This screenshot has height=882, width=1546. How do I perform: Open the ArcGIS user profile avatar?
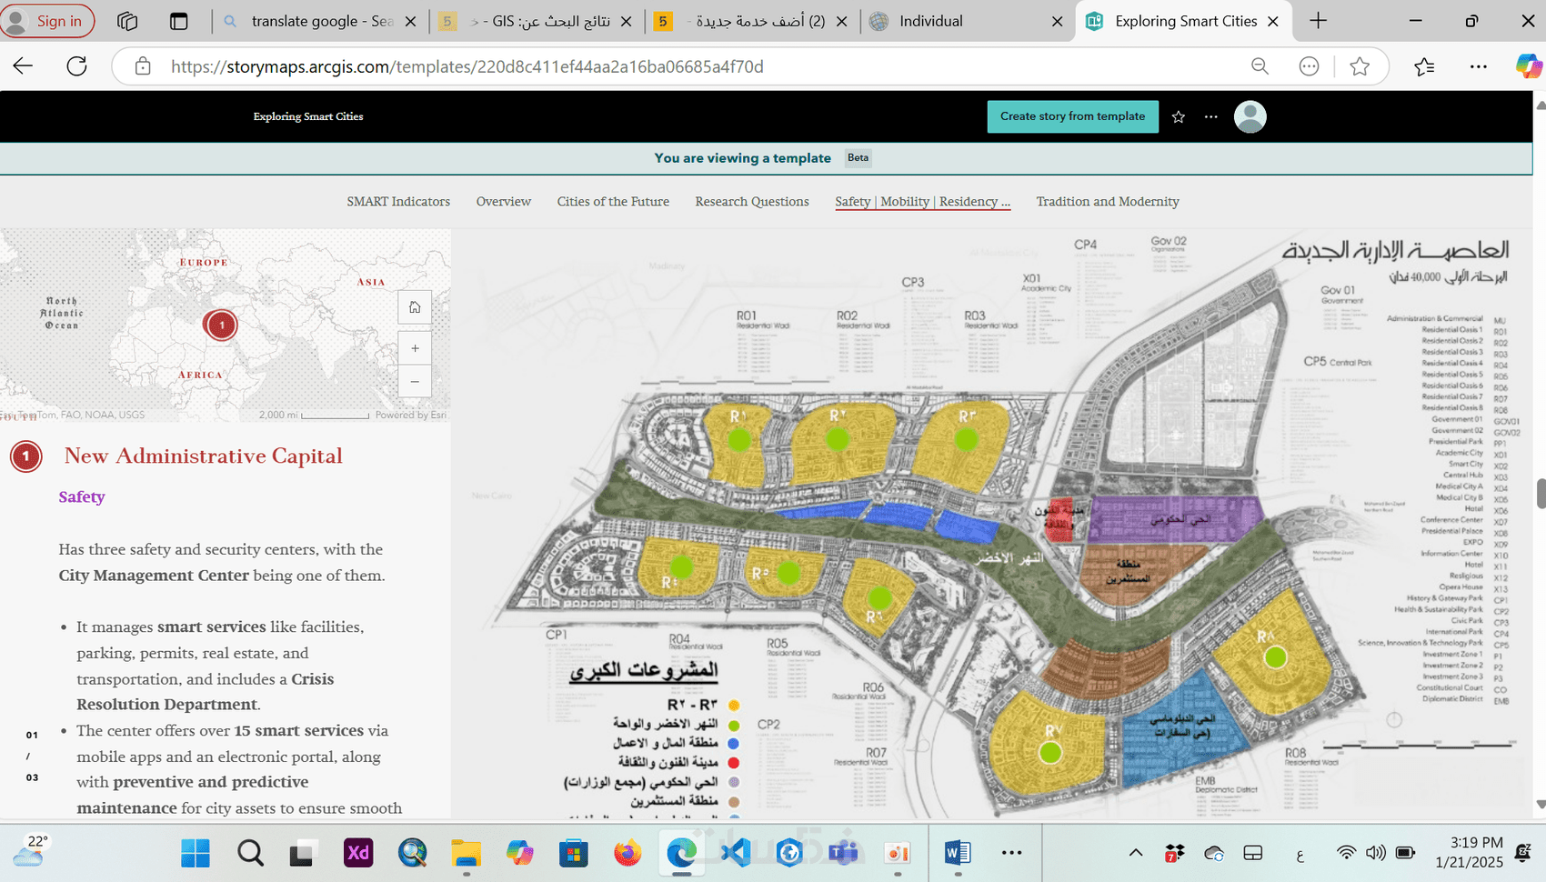(1250, 116)
